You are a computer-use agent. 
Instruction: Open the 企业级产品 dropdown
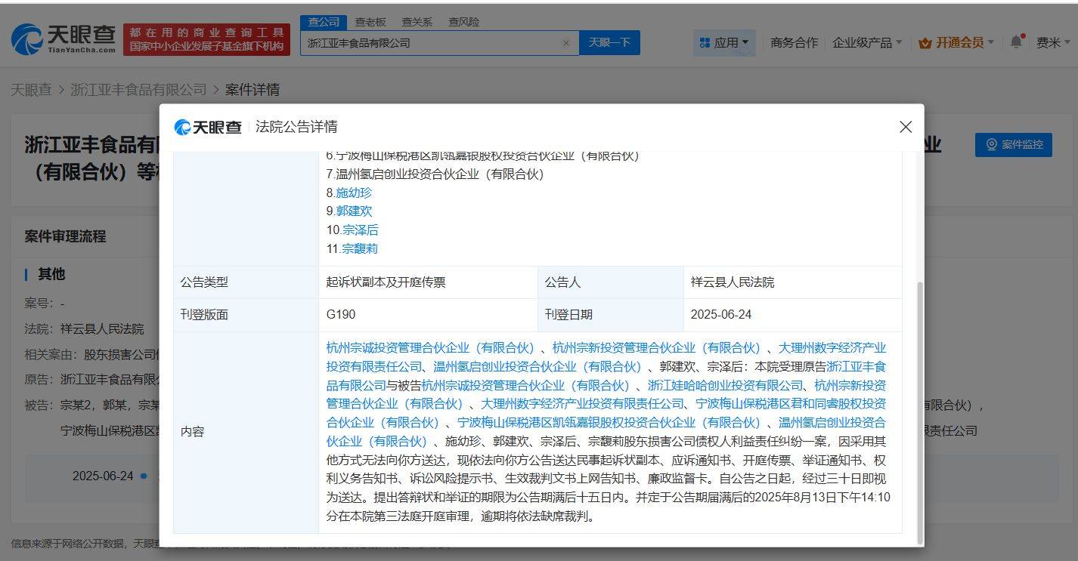point(868,43)
